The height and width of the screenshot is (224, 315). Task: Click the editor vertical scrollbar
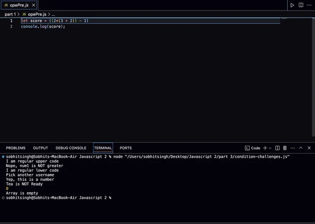[x=314, y=77]
